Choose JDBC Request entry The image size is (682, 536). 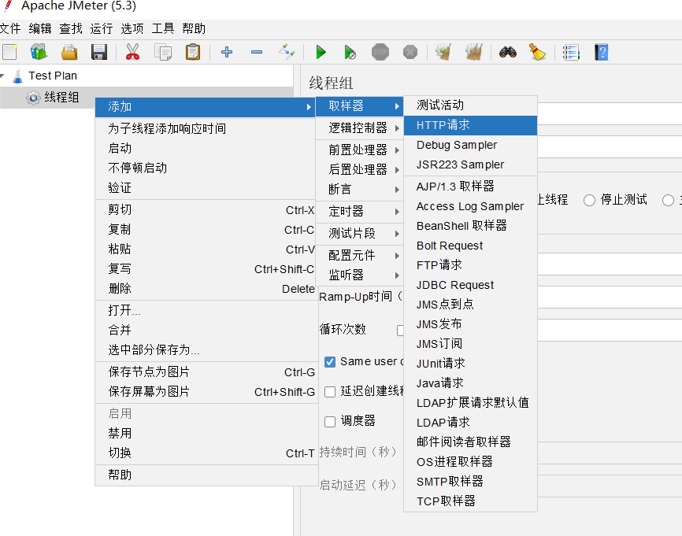[471, 285]
